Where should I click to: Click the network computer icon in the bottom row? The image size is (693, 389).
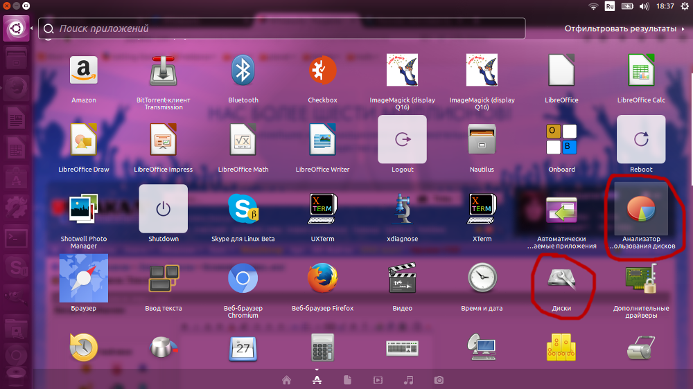click(x=482, y=347)
